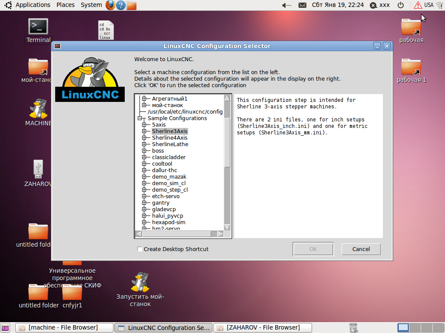
Task: Open the System menu
Action: (x=91, y=5)
